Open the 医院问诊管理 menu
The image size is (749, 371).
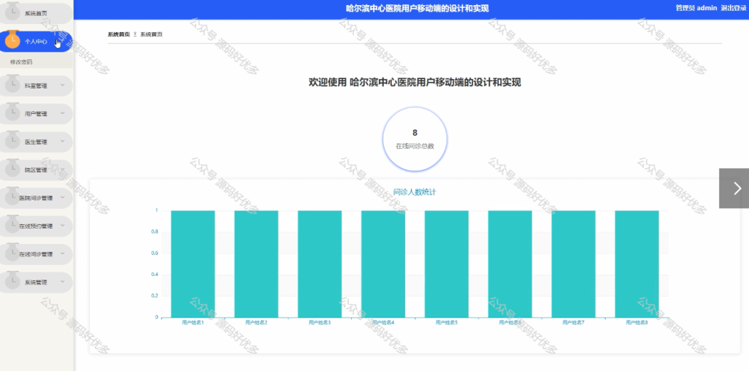coord(37,197)
